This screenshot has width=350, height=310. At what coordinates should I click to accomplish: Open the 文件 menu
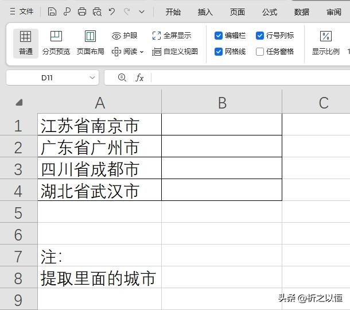click(22, 11)
